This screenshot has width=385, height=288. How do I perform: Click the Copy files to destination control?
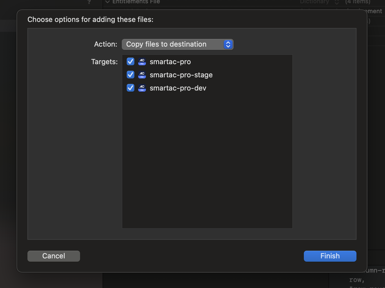click(x=178, y=44)
